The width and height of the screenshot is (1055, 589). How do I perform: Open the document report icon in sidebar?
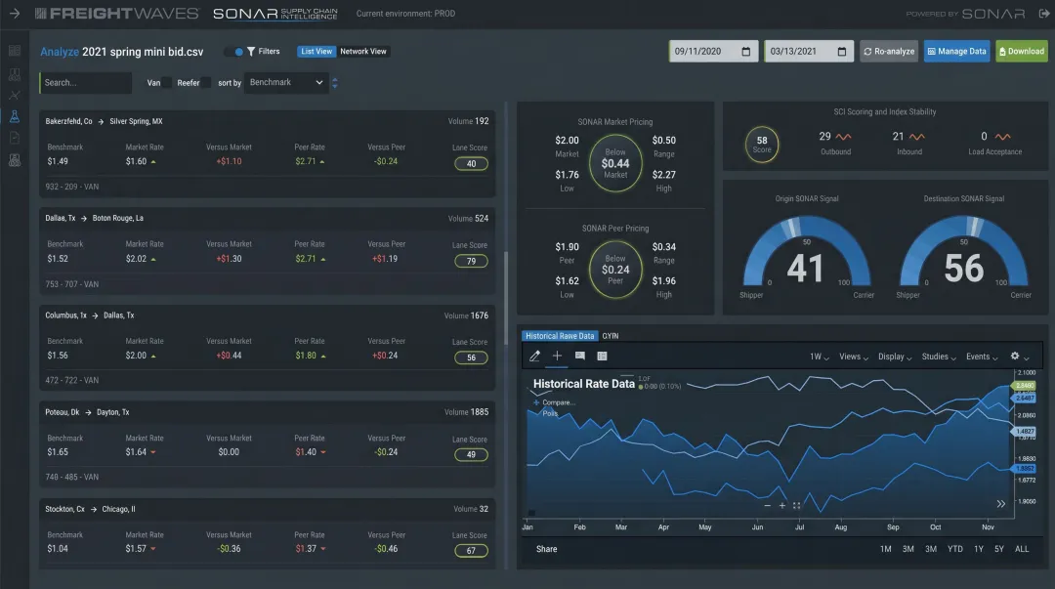point(14,138)
